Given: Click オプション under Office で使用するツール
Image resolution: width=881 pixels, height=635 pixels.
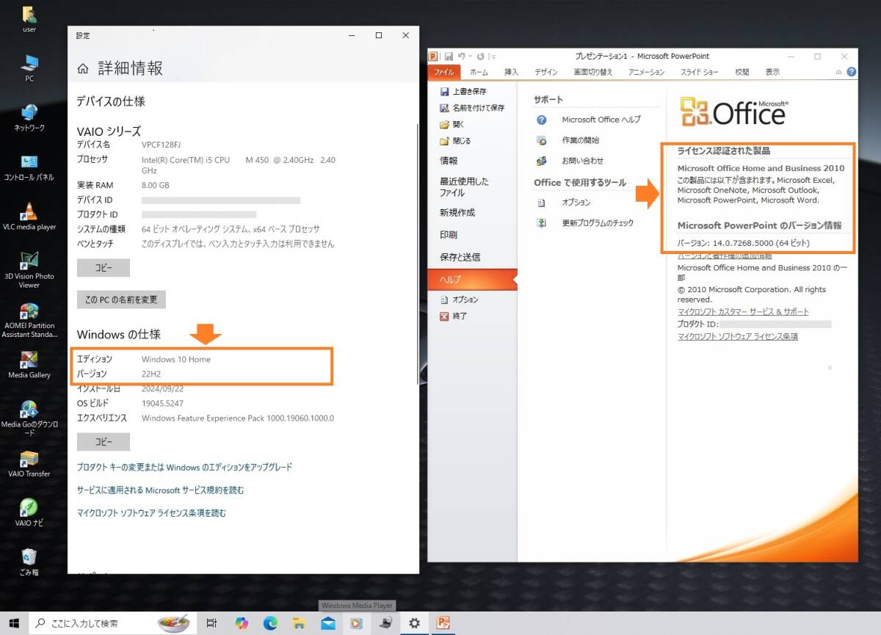Looking at the screenshot, I should [x=563, y=203].
